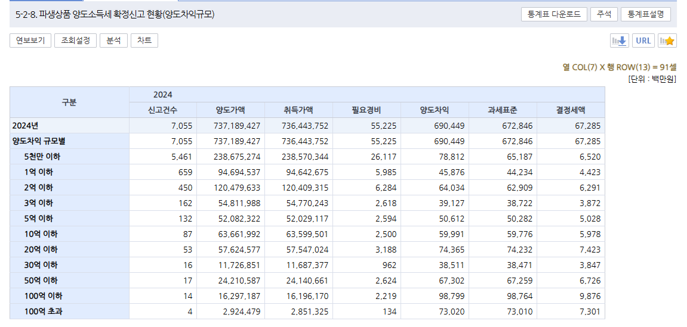Open 조회설정 query settings
This screenshot has height=327, width=687.
75,41
